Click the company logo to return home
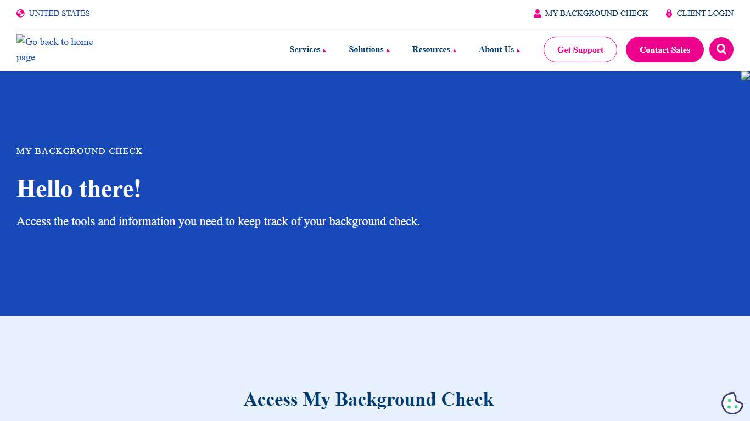Screen dimensions: 750x421 [54, 49]
